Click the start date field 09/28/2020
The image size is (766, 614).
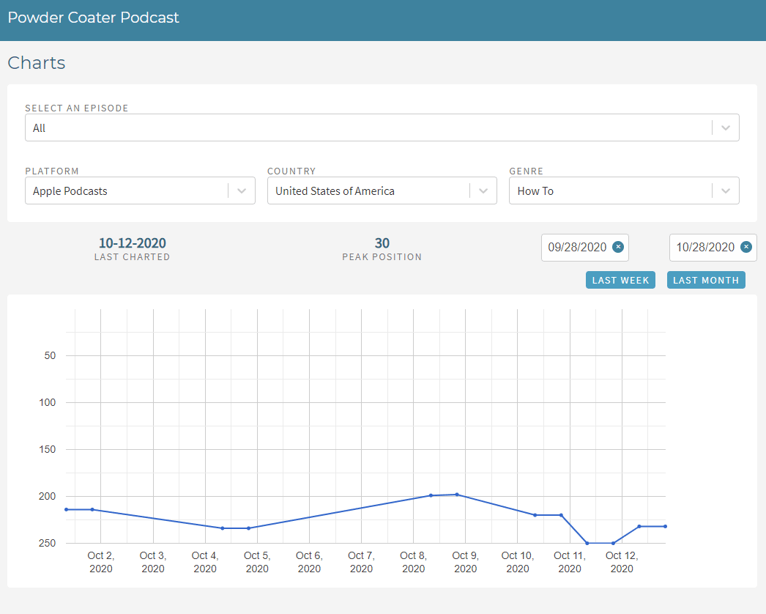(x=585, y=248)
